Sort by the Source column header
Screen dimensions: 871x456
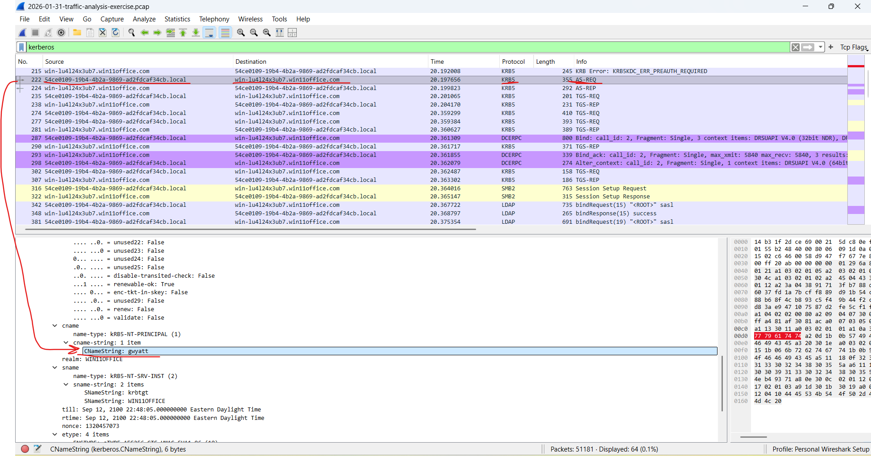click(138, 62)
